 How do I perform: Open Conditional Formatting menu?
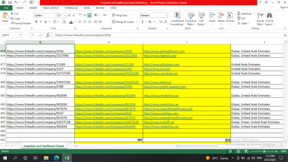pyautogui.click(x=177, y=19)
